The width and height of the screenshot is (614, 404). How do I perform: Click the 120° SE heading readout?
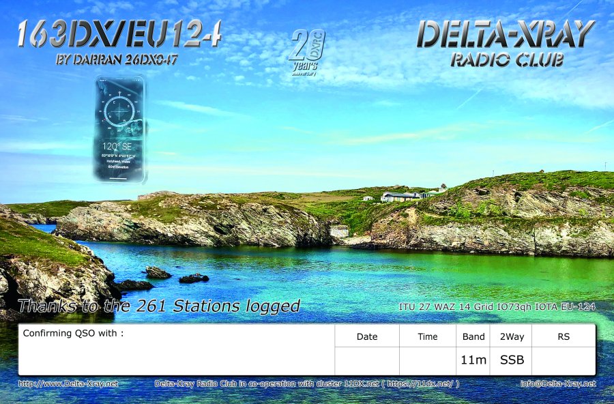click(118, 146)
